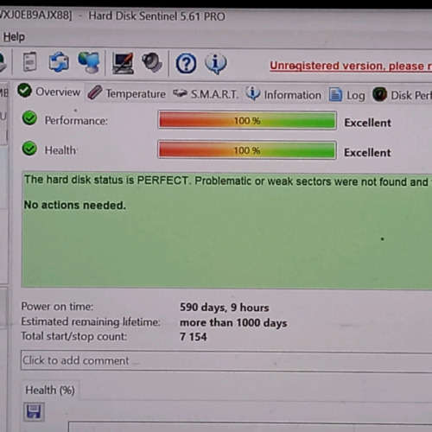The width and height of the screenshot is (432, 432).
Task: Click the report document toolbar icon
Action: (29, 61)
